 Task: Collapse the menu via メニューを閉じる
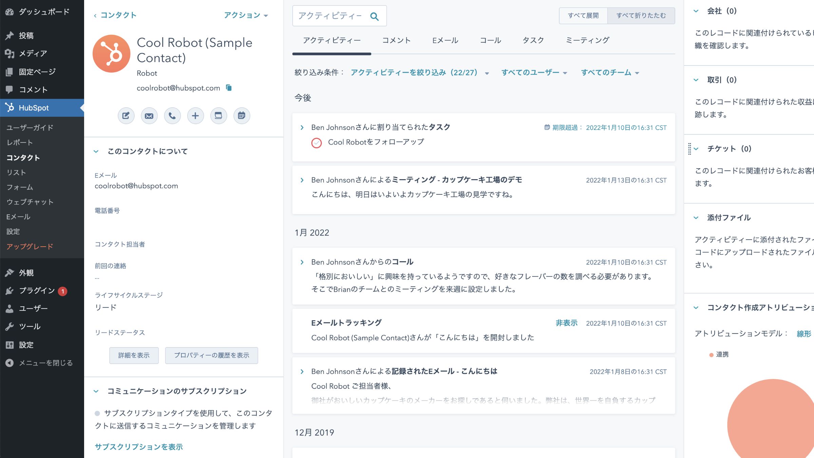tap(42, 363)
